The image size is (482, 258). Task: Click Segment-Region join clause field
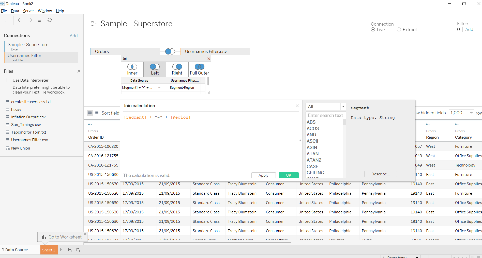185,88
